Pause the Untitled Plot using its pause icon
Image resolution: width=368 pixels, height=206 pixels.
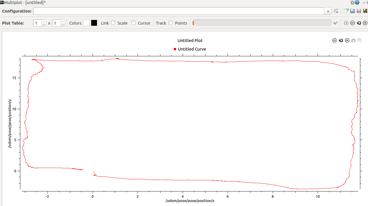pos(335,41)
